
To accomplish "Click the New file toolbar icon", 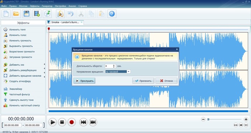I will (6, 14).
